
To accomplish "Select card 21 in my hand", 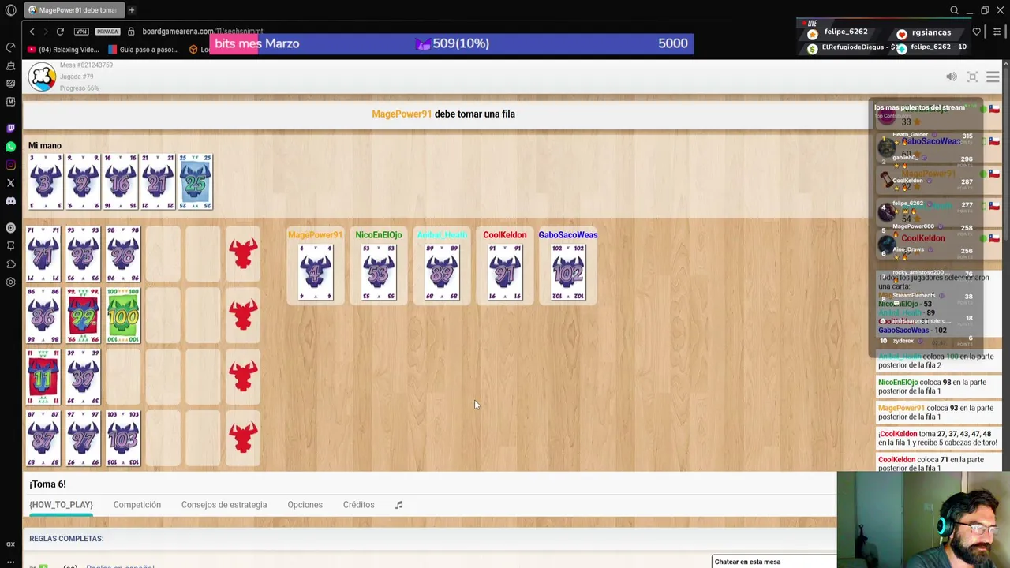I will pyautogui.click(x=158, y=182).
